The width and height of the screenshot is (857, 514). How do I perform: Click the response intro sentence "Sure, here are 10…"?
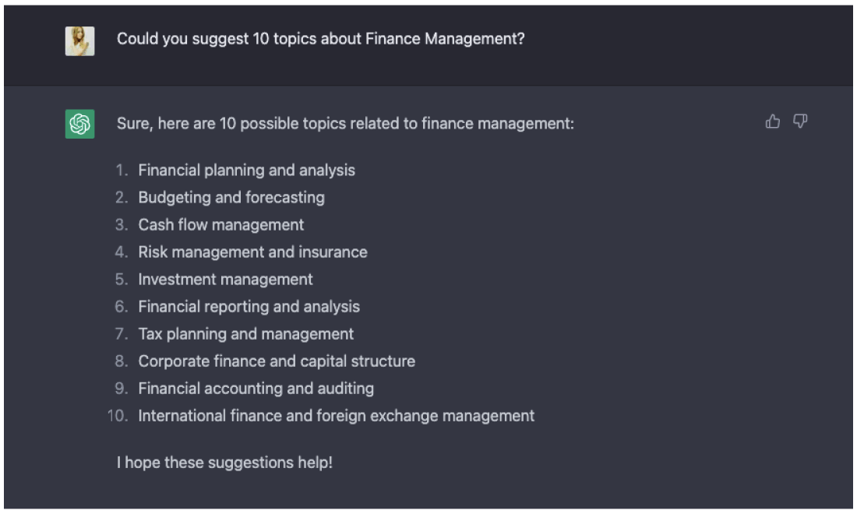coord(345,124)
